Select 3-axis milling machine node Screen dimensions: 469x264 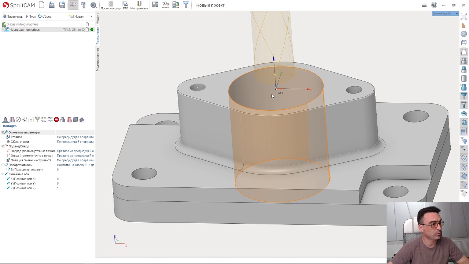22,24
